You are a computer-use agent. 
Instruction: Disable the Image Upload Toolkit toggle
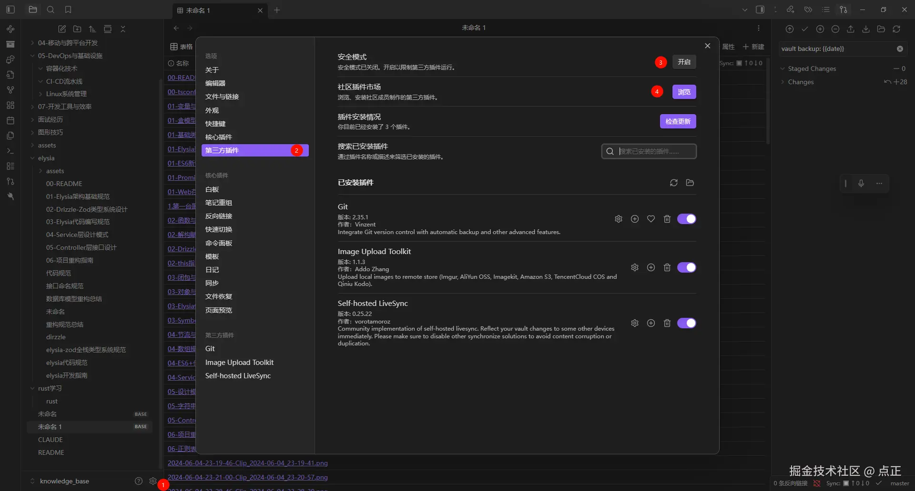pyautogui.click(x=687, y=267)
